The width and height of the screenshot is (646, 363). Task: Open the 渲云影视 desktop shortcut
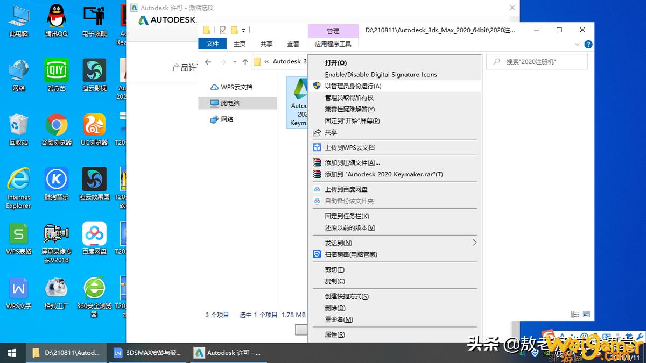tap(94, 75)
